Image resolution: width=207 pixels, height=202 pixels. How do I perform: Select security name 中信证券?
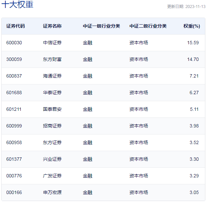pyautogui.click(x=52, y=43)
